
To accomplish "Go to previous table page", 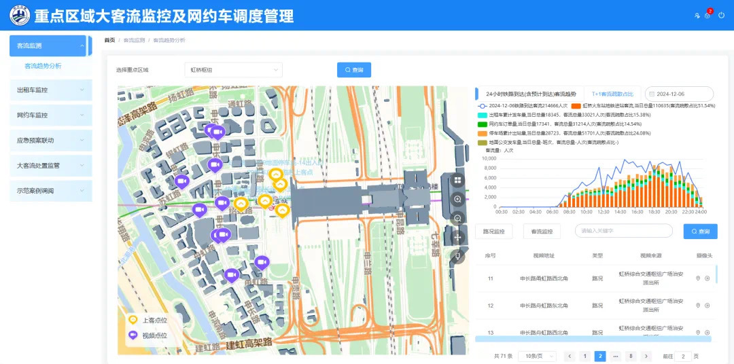I will [x=570, y=356].
